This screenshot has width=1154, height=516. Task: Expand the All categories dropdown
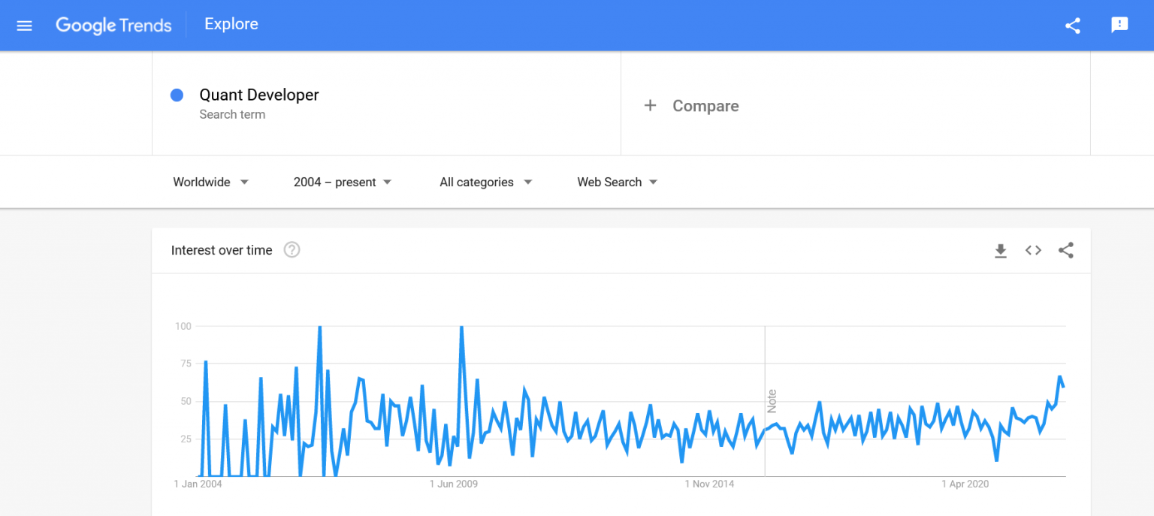pyautogui.click(x=485, y=182)
